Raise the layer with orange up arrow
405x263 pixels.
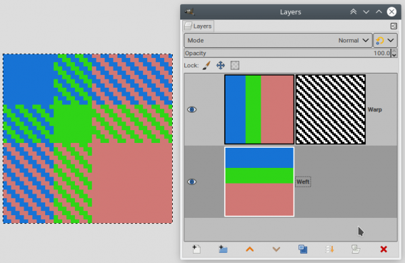[250, 249]
